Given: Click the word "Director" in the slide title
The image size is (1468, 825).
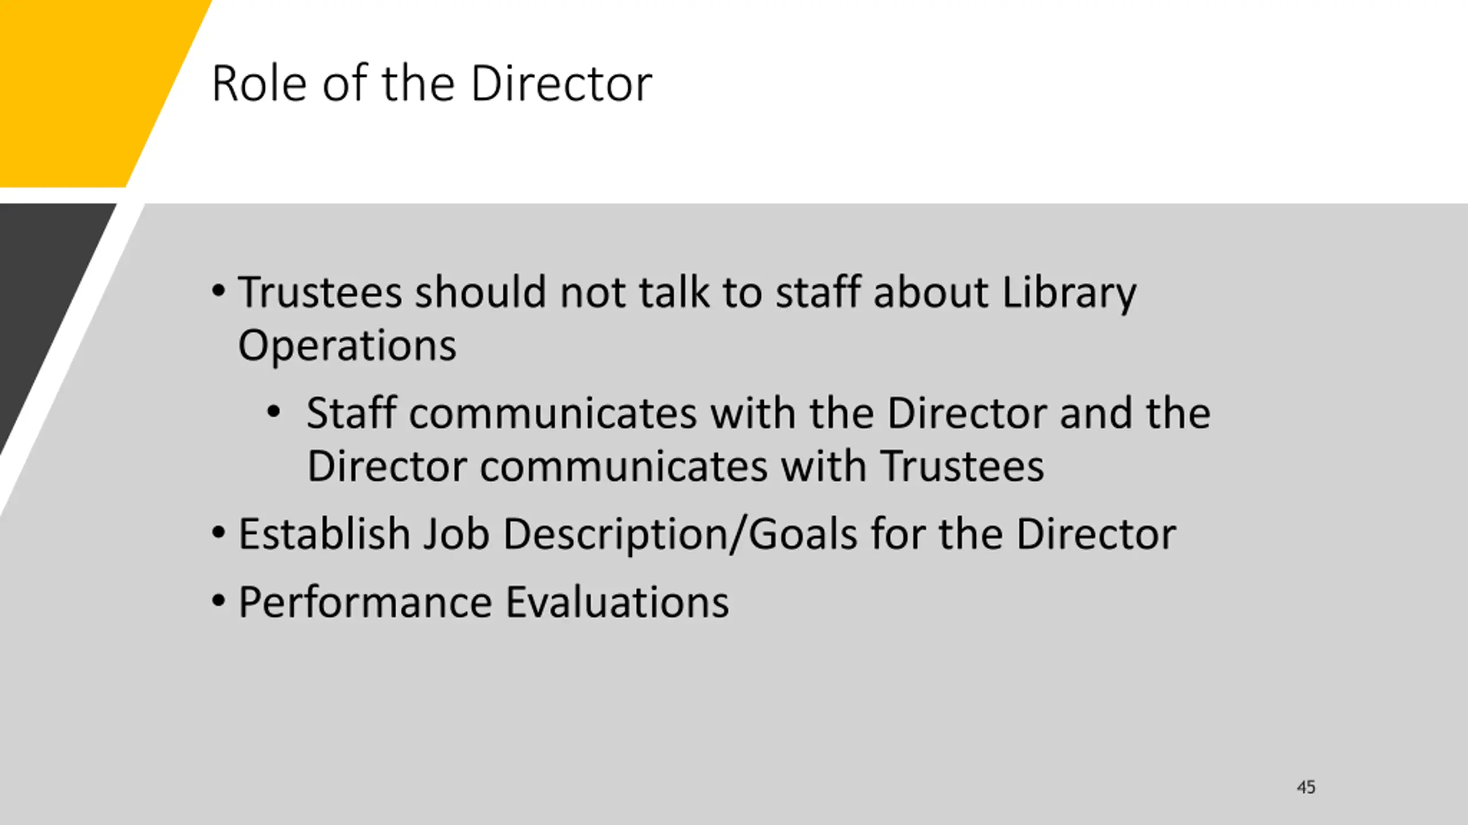Looking at the screenshot, I should pos(561,84).
